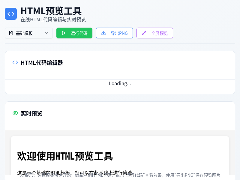Toggle preview visibility via the 实时预览 eye icon
This screenshot has width=240, height=180.
point(15,113)
